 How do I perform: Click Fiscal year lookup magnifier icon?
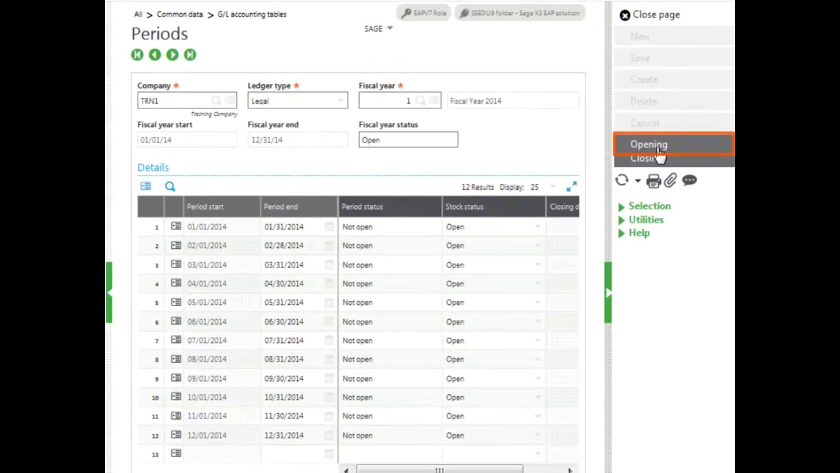pos(420,101)
